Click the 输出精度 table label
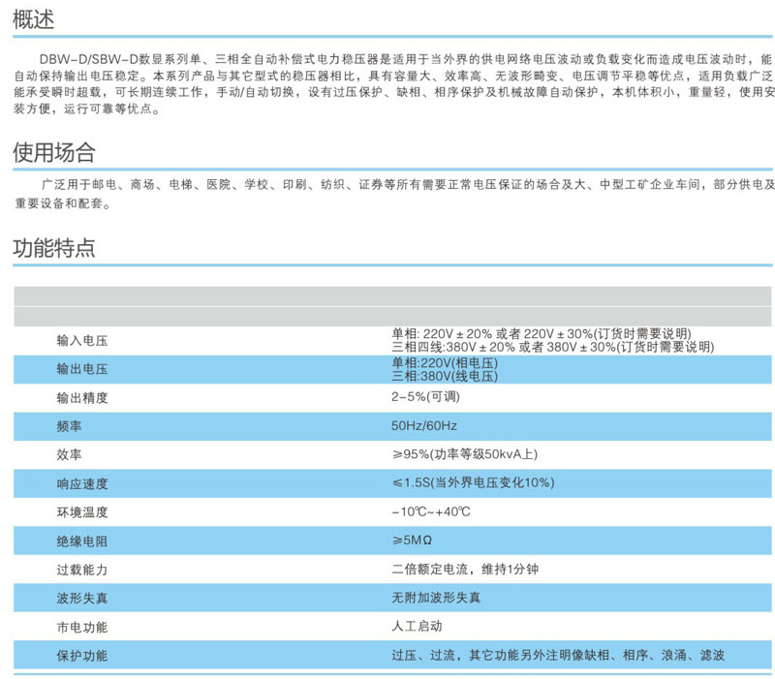 (82, 397)
